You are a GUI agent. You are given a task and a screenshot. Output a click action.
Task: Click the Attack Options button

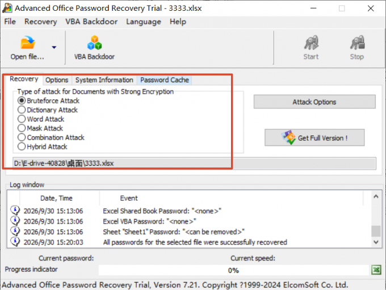[x=314, y=102]
